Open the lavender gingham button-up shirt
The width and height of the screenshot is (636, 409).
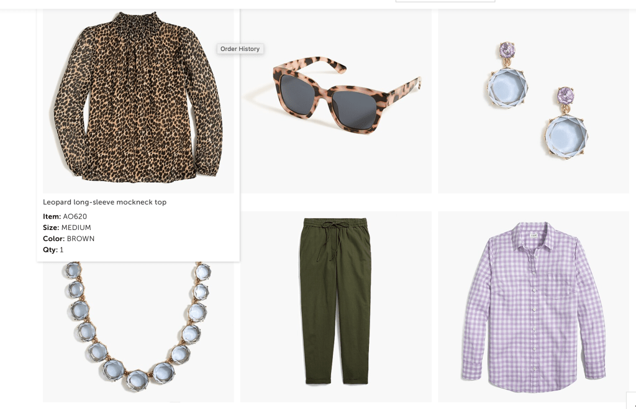tap(534, 306)
